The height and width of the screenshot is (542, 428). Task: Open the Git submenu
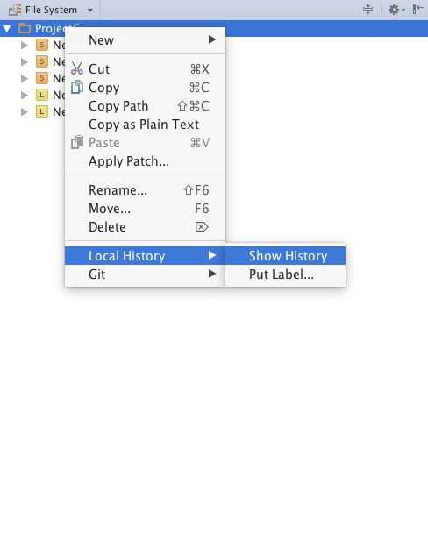[145, 275]
